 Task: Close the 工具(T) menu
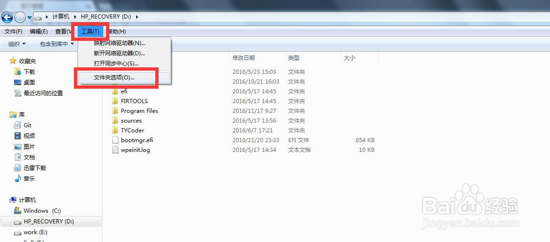90,31
